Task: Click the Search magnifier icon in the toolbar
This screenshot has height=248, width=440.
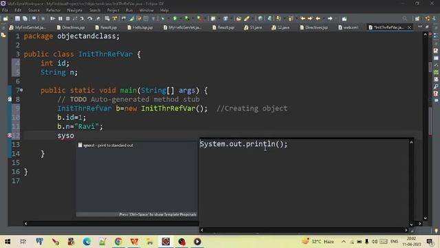Action: [404, 19]
